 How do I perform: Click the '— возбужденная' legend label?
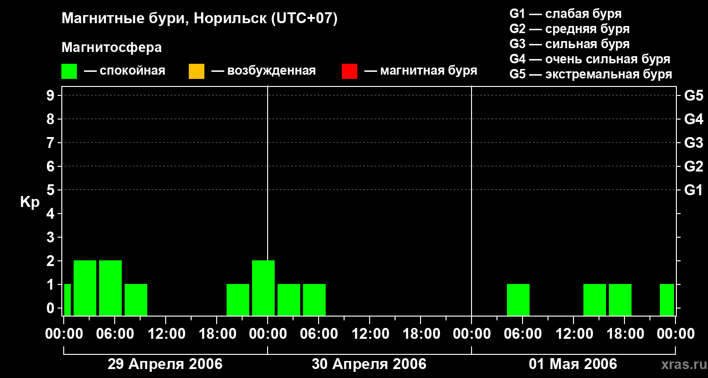(263, 71)
